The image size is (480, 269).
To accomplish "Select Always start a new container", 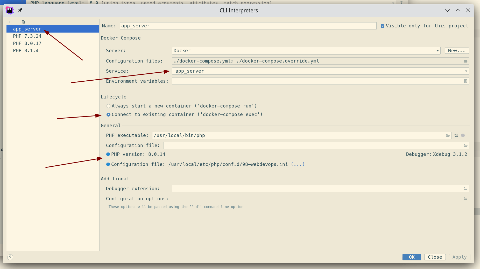I will point(108,106).
